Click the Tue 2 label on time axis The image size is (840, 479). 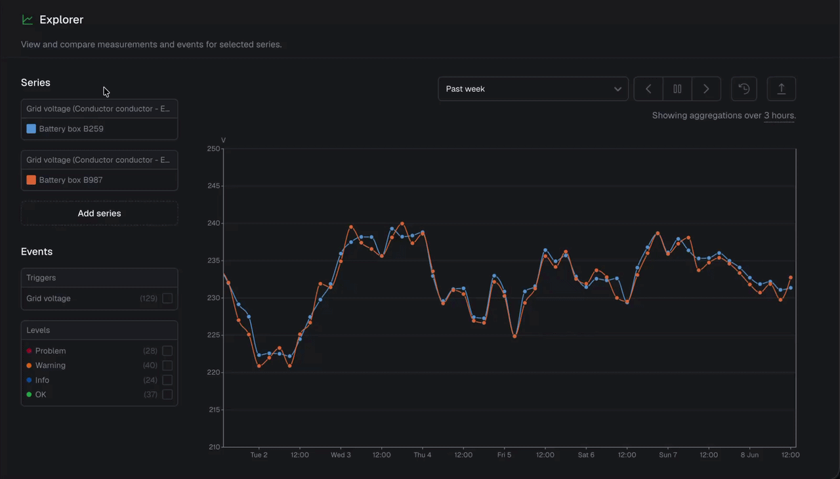(259, 455)
